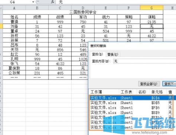This screenshot has height=135, width=176.
Task: Select column C header
Action: point(60,8)
